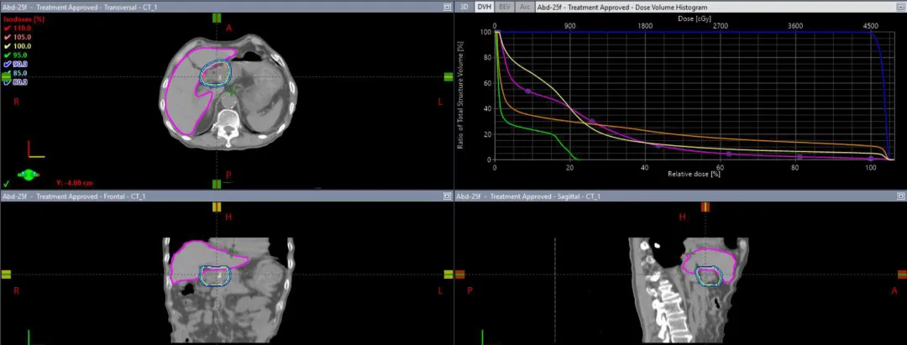Maximize the Dose Volume Histogram pane

(x=900, y=8)
